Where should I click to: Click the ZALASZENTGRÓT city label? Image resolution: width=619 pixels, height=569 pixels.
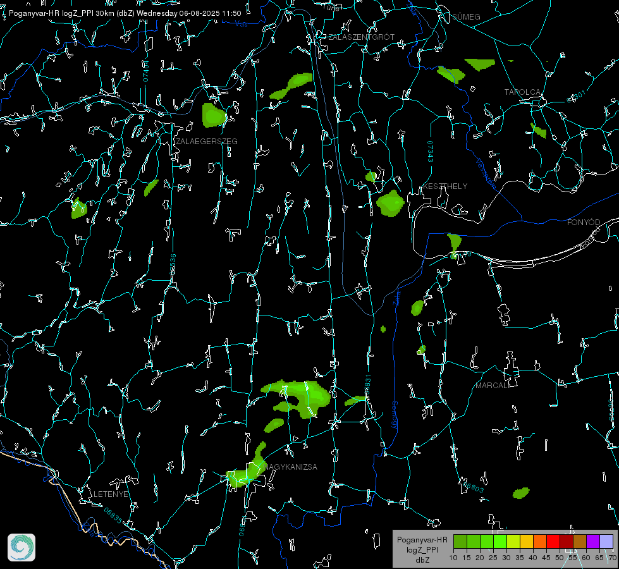[361, 37]
